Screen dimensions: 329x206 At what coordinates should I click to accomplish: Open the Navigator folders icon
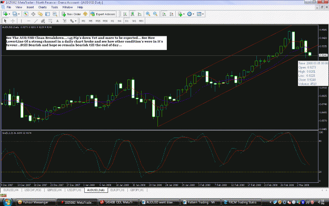click(x=41, y=14)
